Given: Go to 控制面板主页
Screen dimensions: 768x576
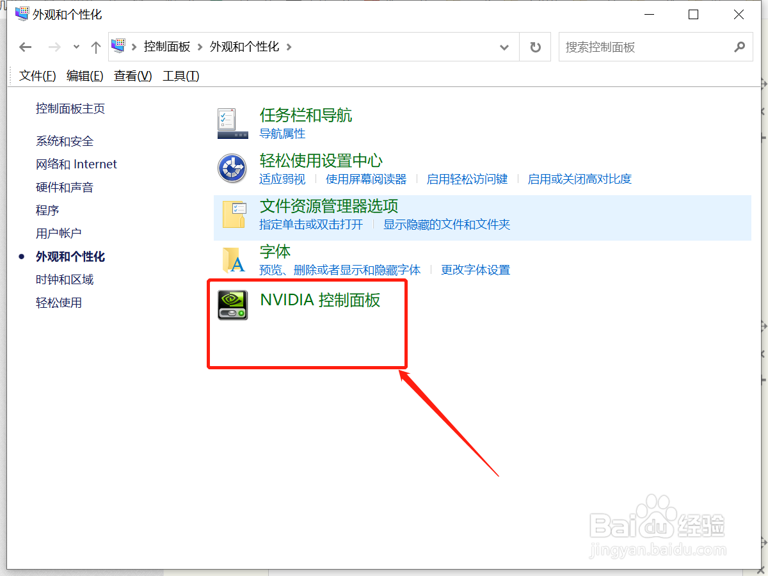Looking at the screenshot, I should (x=70, y=109).
